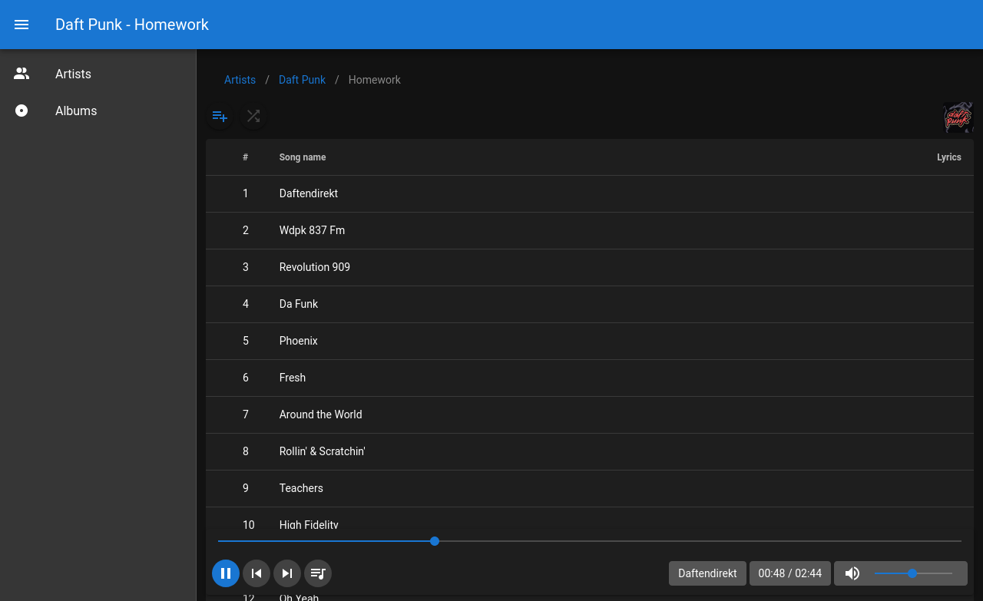
Task: Skip to previous track
Action: (257, 573)
